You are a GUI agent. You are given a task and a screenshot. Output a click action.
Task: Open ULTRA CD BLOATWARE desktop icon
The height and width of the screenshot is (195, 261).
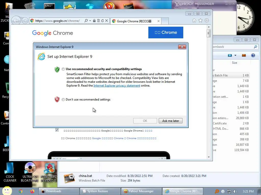coord(30,172)
